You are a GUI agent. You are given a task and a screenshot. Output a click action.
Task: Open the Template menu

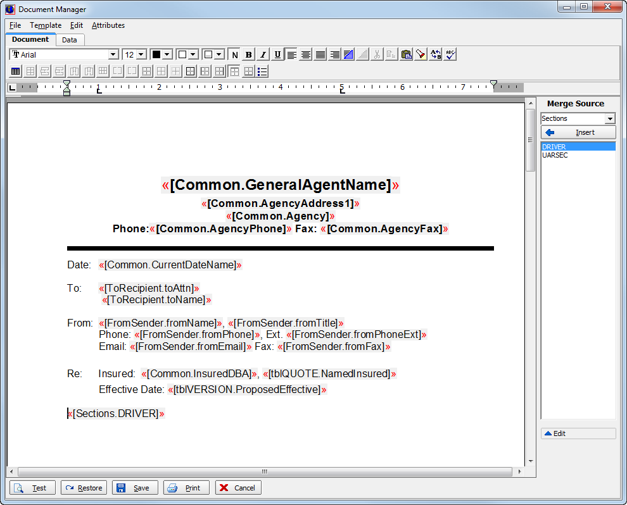point(46,25)
